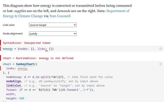The image size is (164, 102).
Task: Run the chart cell with play icon
Action: pos(161,64)
